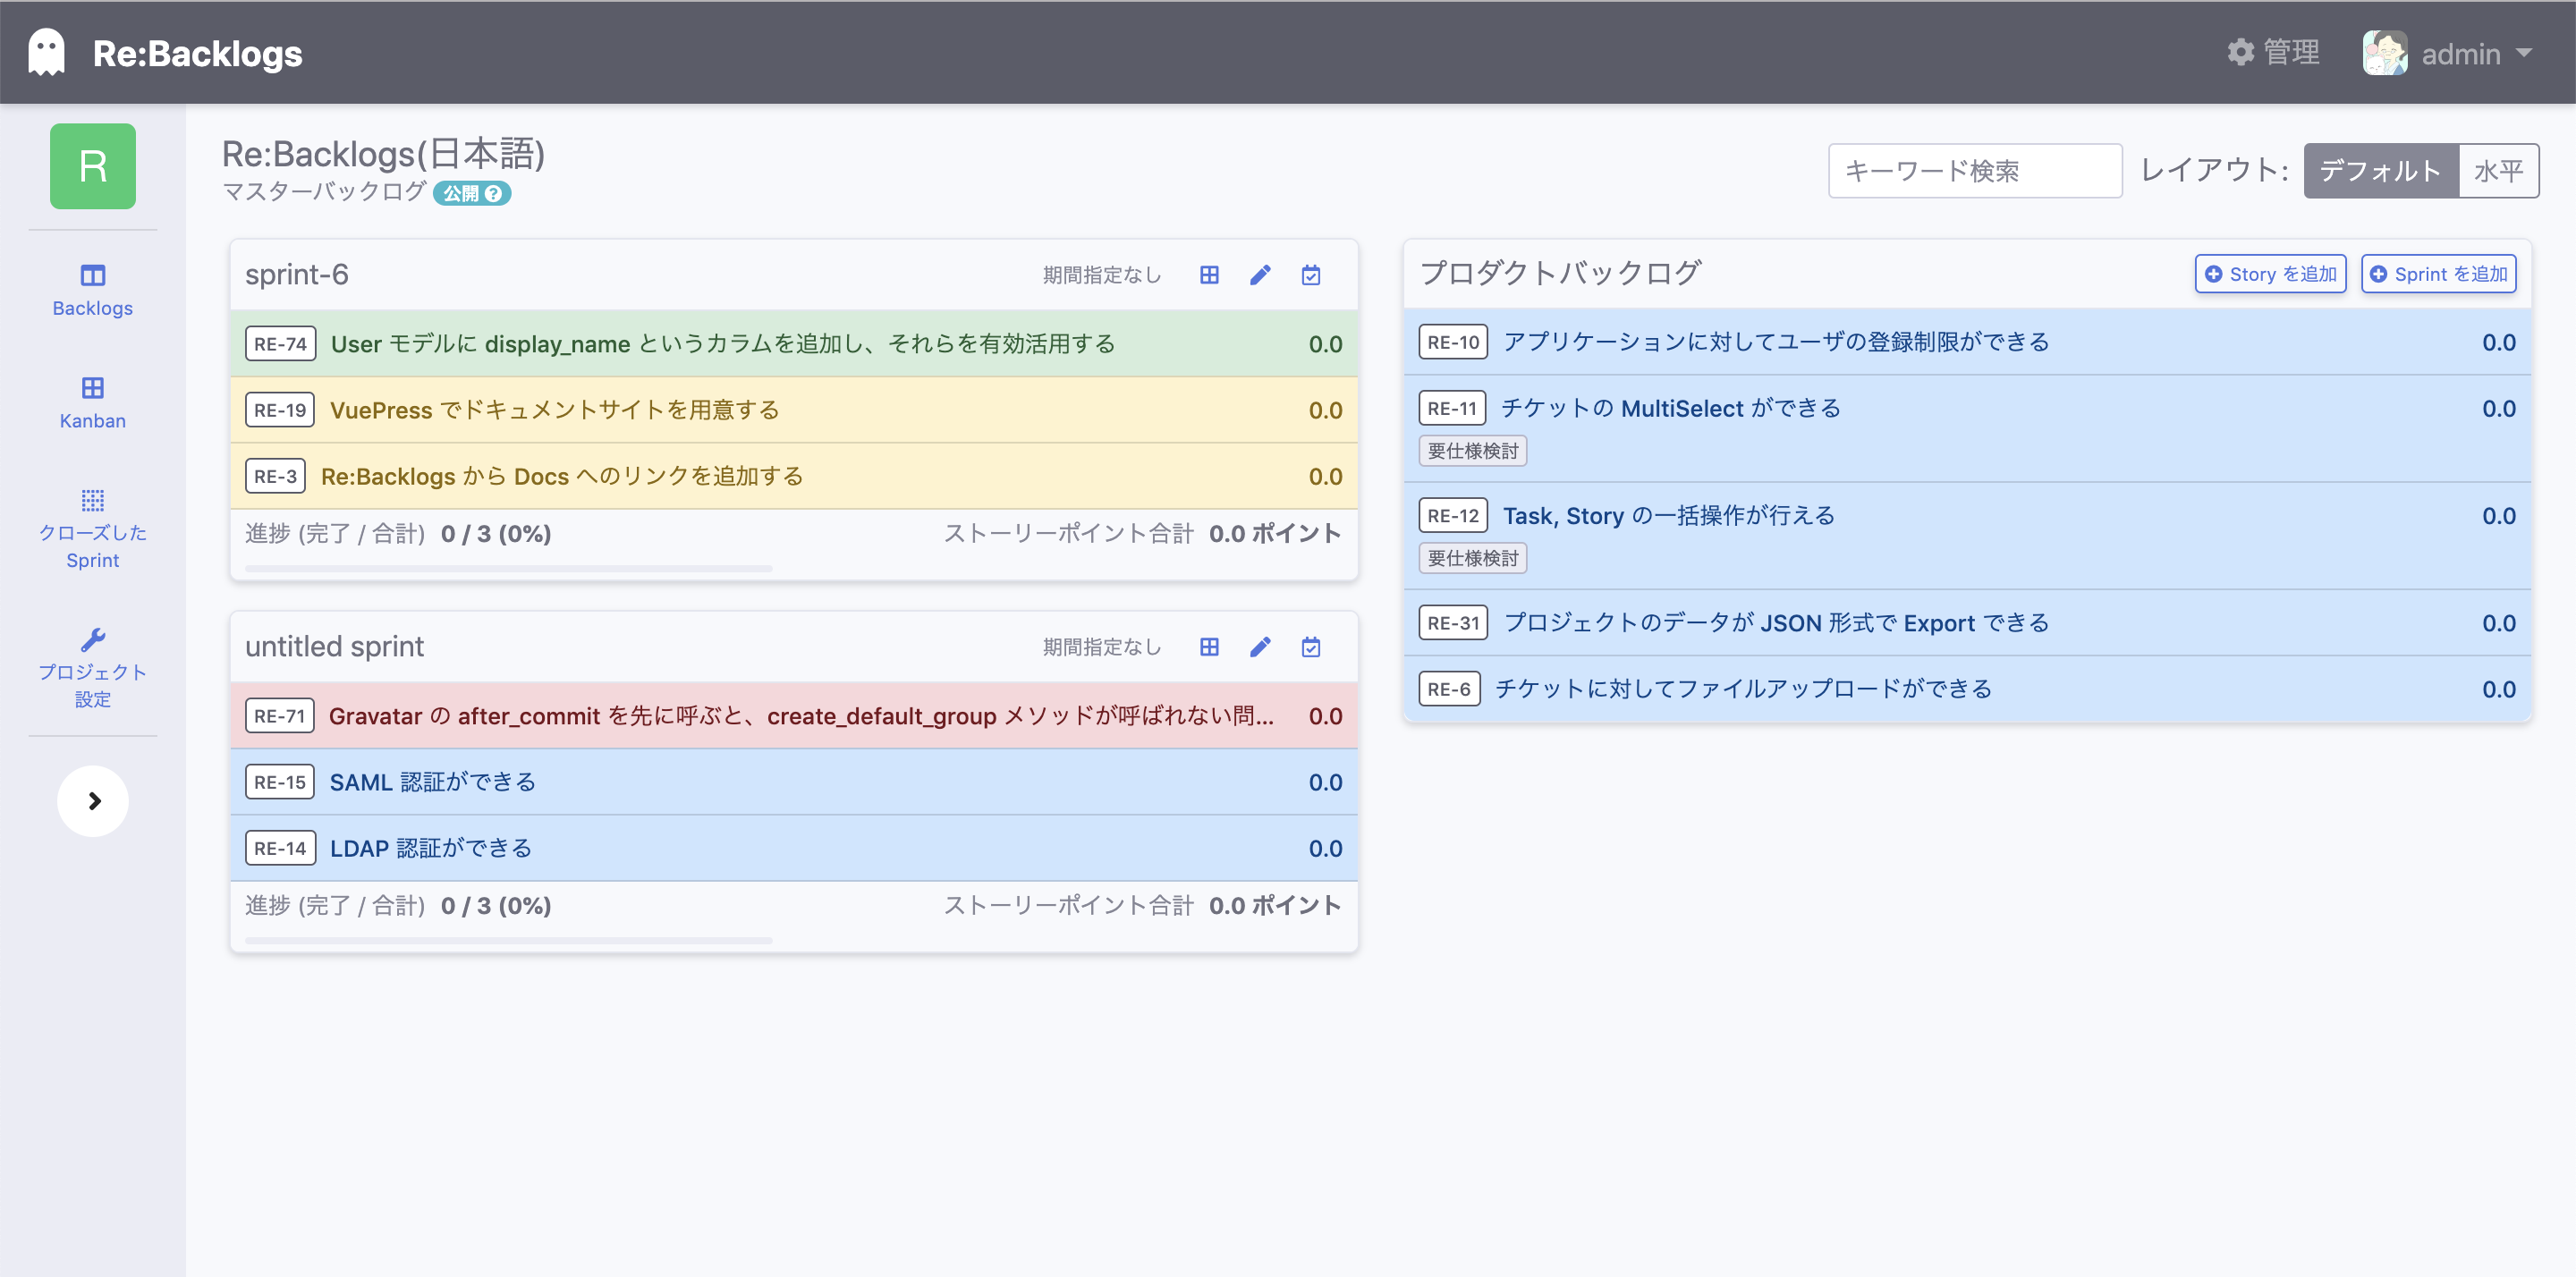Switch to 水平 layout
The width and height of the screenshot is (2576, 1277).
click(2498, 171)
